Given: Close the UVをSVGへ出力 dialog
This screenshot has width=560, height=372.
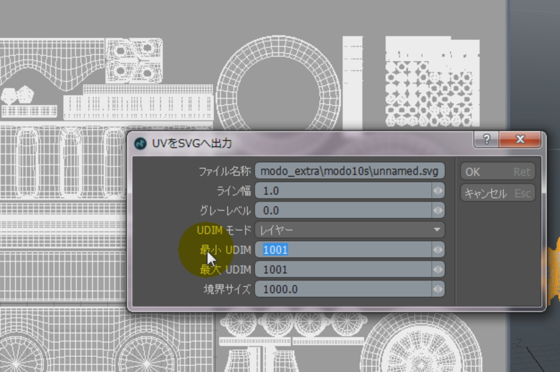Looking at the screenshot, I should (x=519, y=140).
